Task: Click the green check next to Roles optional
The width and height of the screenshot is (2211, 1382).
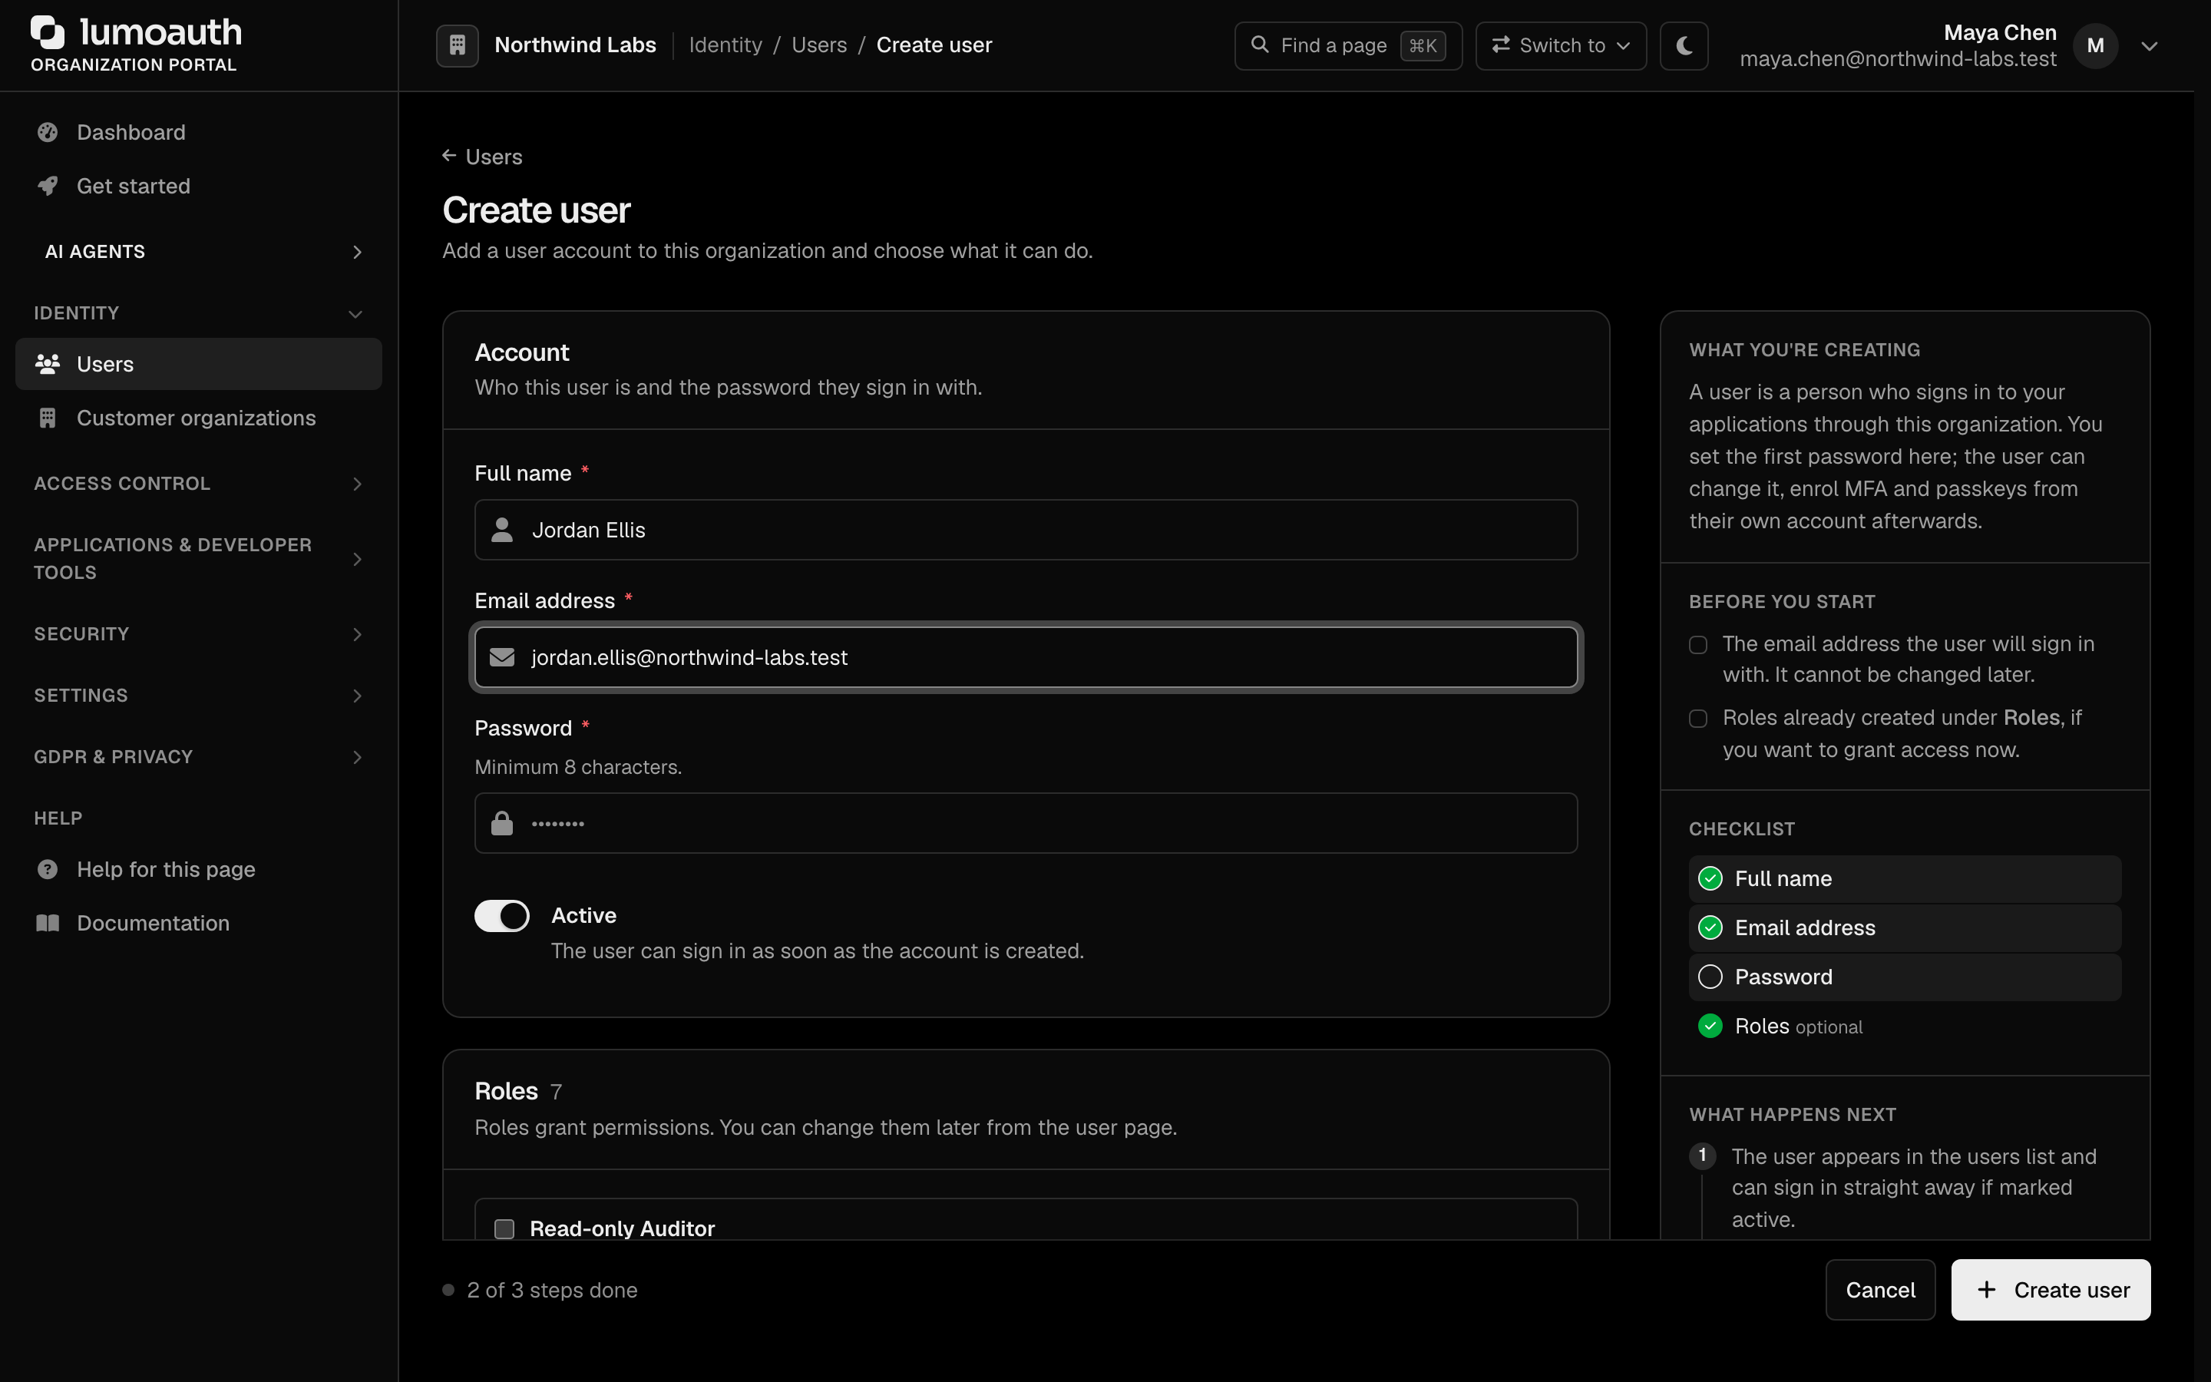Action: click(1710, 1027)
